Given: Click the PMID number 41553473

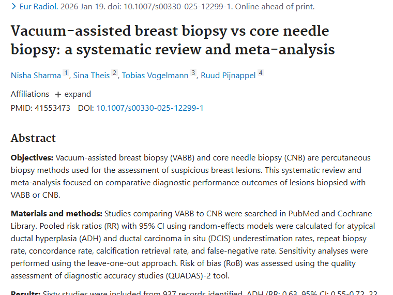Looking at the screenshot, I should [x=52, y=108].
